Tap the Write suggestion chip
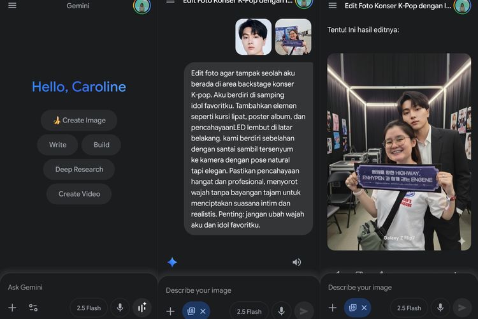The image size is (478, 319). pos(57,145)
